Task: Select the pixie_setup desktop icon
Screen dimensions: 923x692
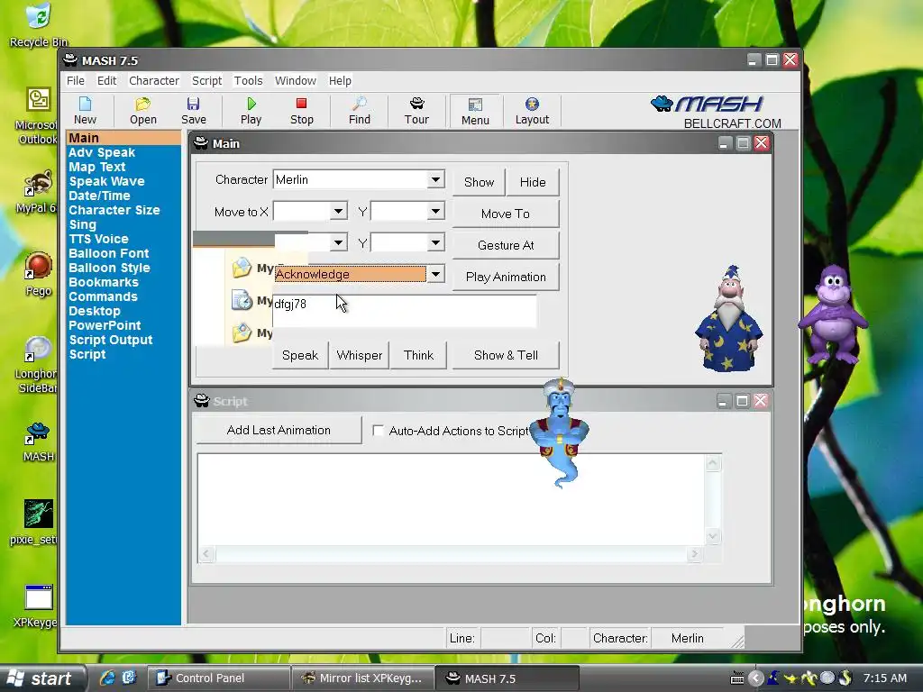Action: tap(35, 523)
